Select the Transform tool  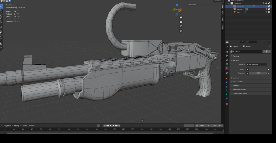(1, 32)
